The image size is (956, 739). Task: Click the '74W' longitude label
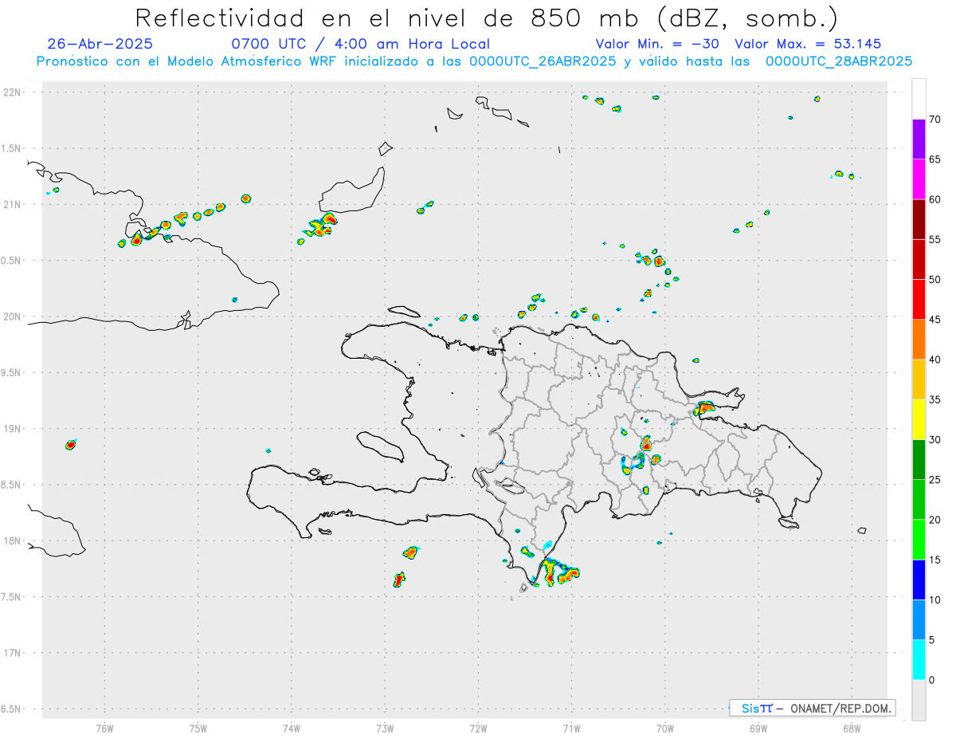292,728
